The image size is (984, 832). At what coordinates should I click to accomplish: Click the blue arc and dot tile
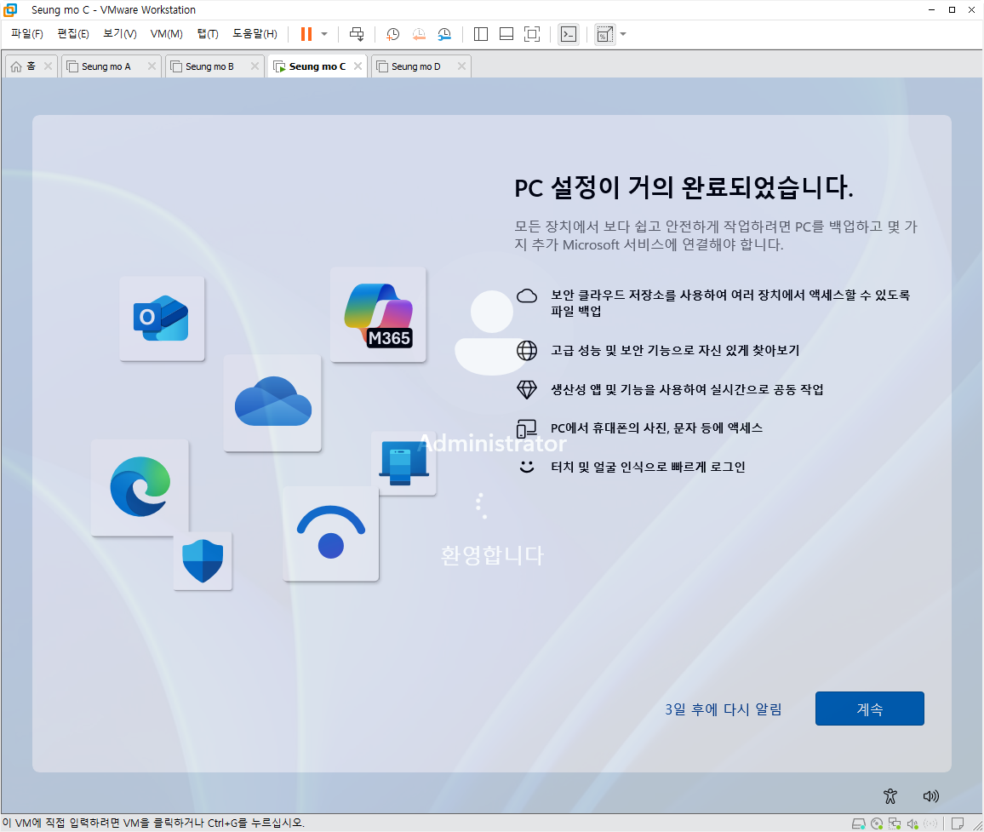[331, 533]
